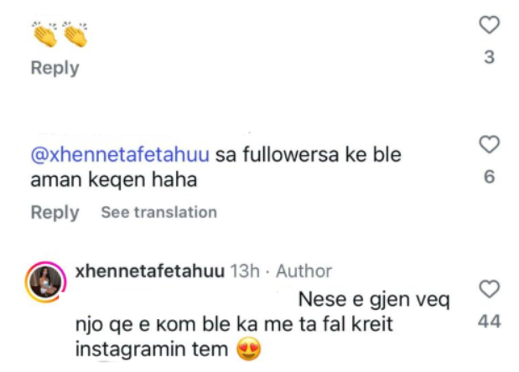Click the 13h timestamp on author's comment
This screenshot has height=372, width=519.
(246, 271)
